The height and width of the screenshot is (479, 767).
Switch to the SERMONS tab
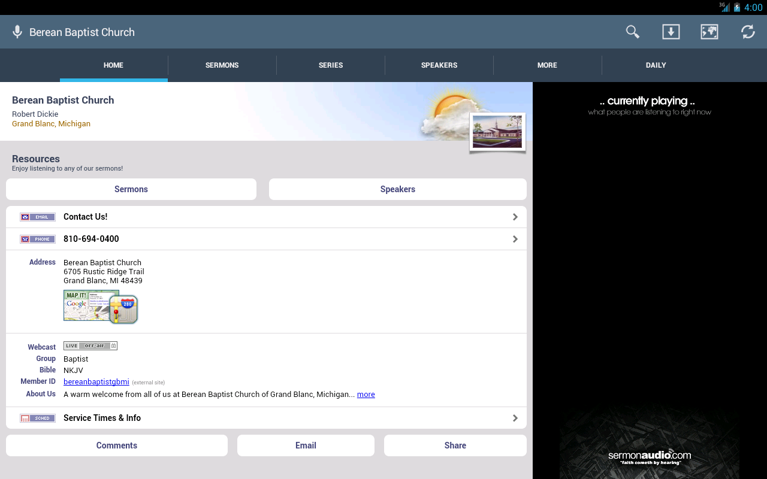(222, 65)
